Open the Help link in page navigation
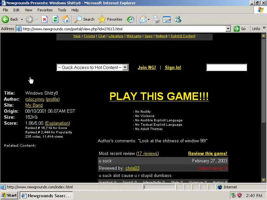The height and width of the screenshot is (200, 267). (77, 36)
